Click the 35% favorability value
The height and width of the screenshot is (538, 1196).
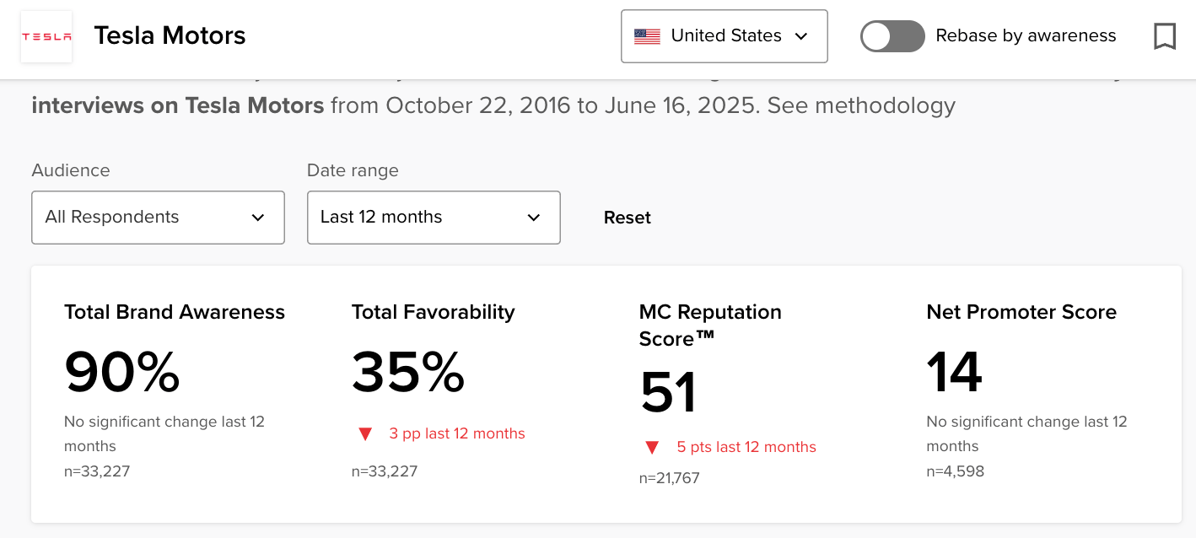coord(408,372)
